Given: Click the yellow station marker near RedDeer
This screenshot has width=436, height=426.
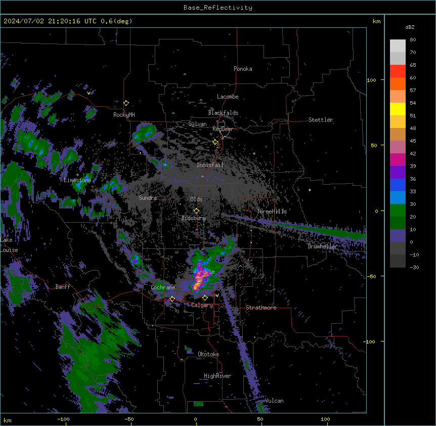Looking at the screenshot, I should point(215,142).
